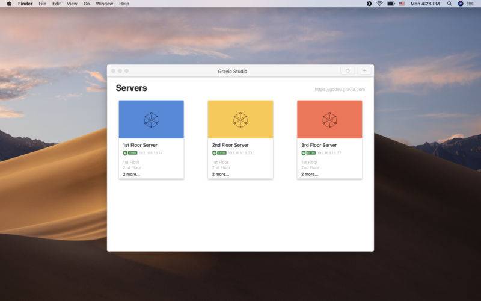
Task: Open the Help menu
Action: click(124, 4)
